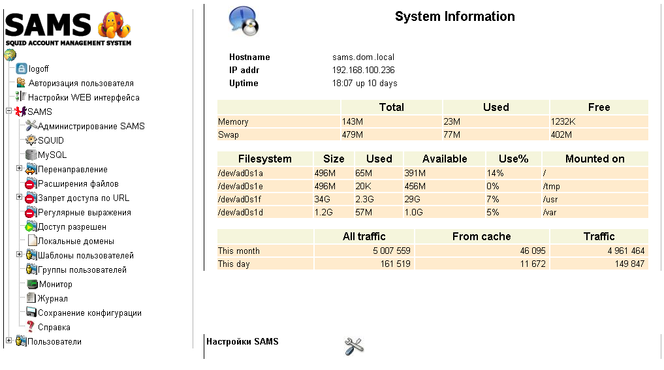Select Шаблоны пользователей label
This screenshot has height=370, width=664.
pyautogui.click(x=86, y=256)
